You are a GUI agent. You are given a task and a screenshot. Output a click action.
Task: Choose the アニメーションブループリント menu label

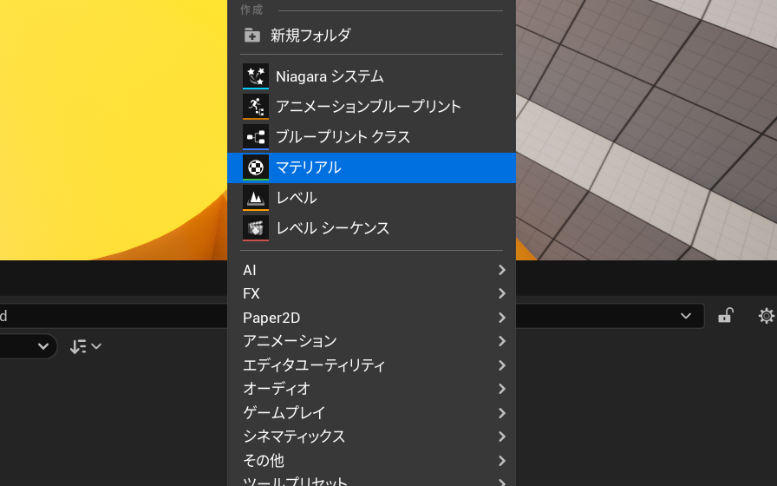[369, 107]
